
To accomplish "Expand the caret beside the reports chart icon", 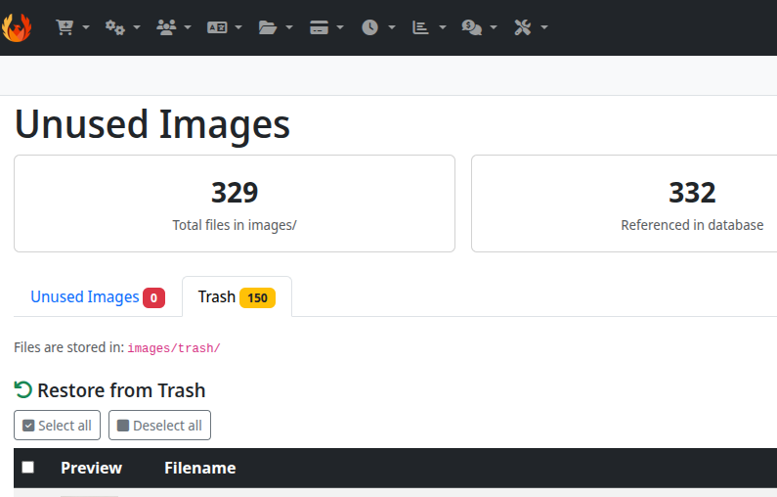I will point(443,27).
